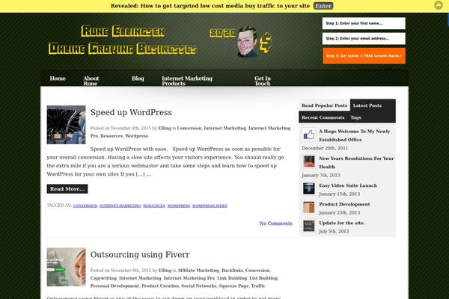
Task: Open the Blog menu item
Action: [x=138, y=78]
